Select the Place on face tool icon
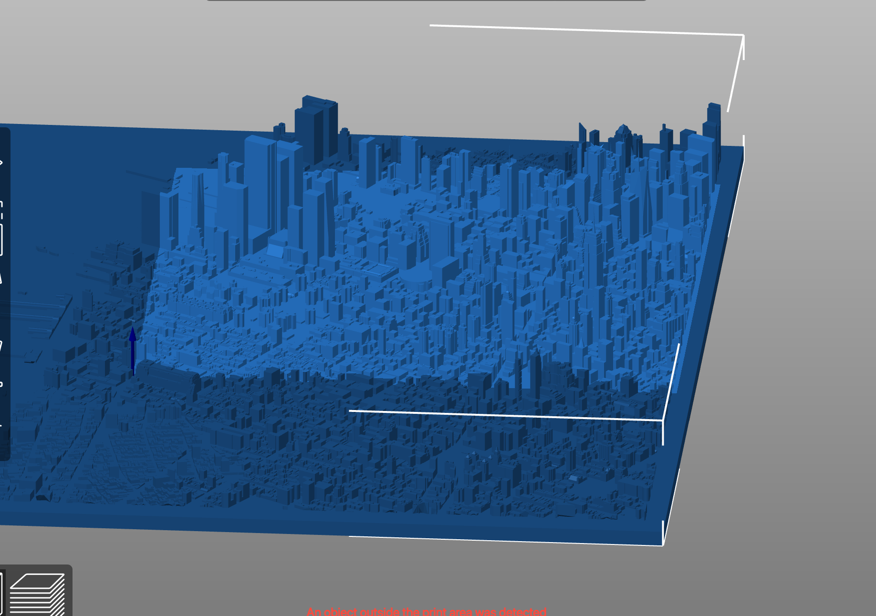Image resolution: width=876 pixels, height=616 pixels. coord(1,277)
